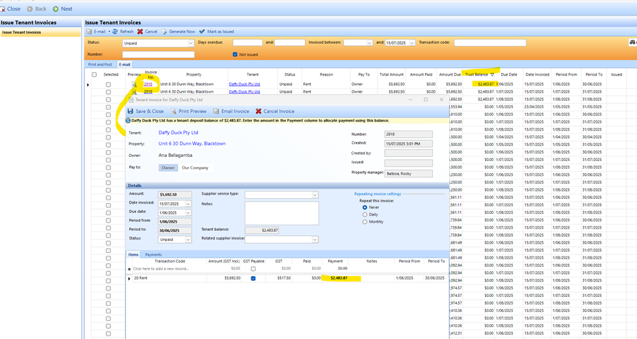Open the 15/07/2025 end date filter dropdown
Screen dimensions: 637x339
(412, 43)
